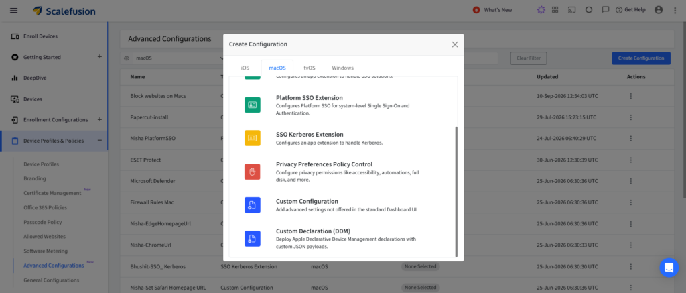Open Office 365 Policies submenu item

[45, 207]
